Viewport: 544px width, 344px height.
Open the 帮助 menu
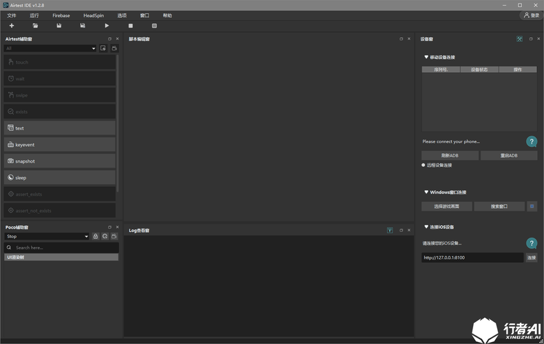coord(167,16)
